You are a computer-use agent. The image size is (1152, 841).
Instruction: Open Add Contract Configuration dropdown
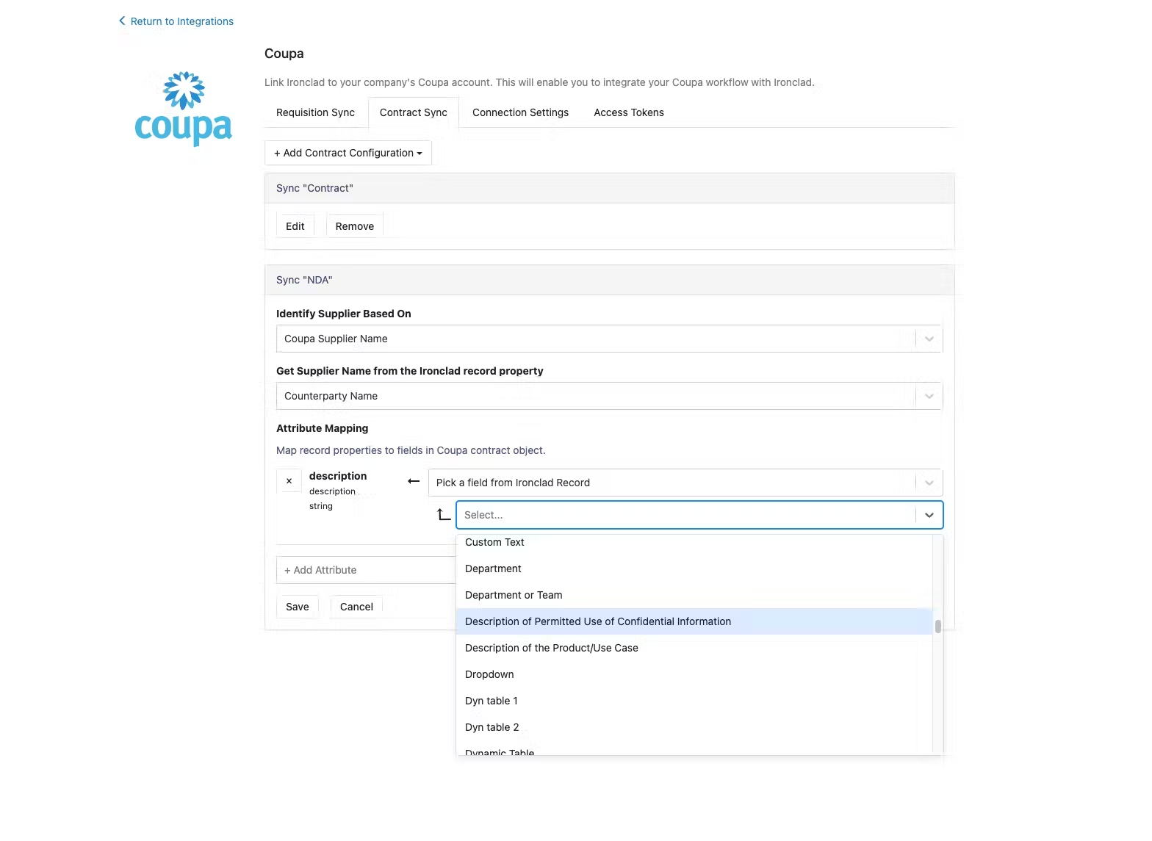[348, 153]
